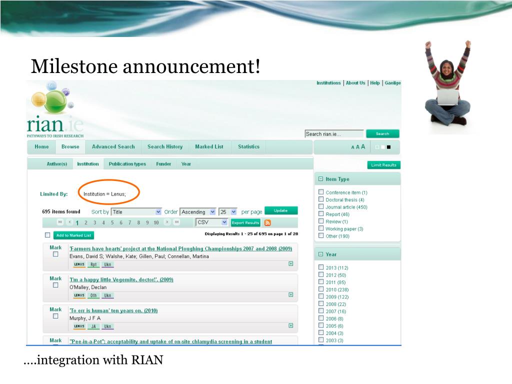Open the Statistics tab
This screenshot has width=512, height=384.
[249, 147]
